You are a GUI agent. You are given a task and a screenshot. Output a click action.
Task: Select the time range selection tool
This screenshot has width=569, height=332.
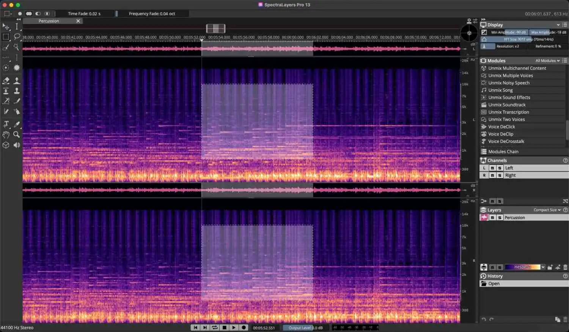coord(17,26)
